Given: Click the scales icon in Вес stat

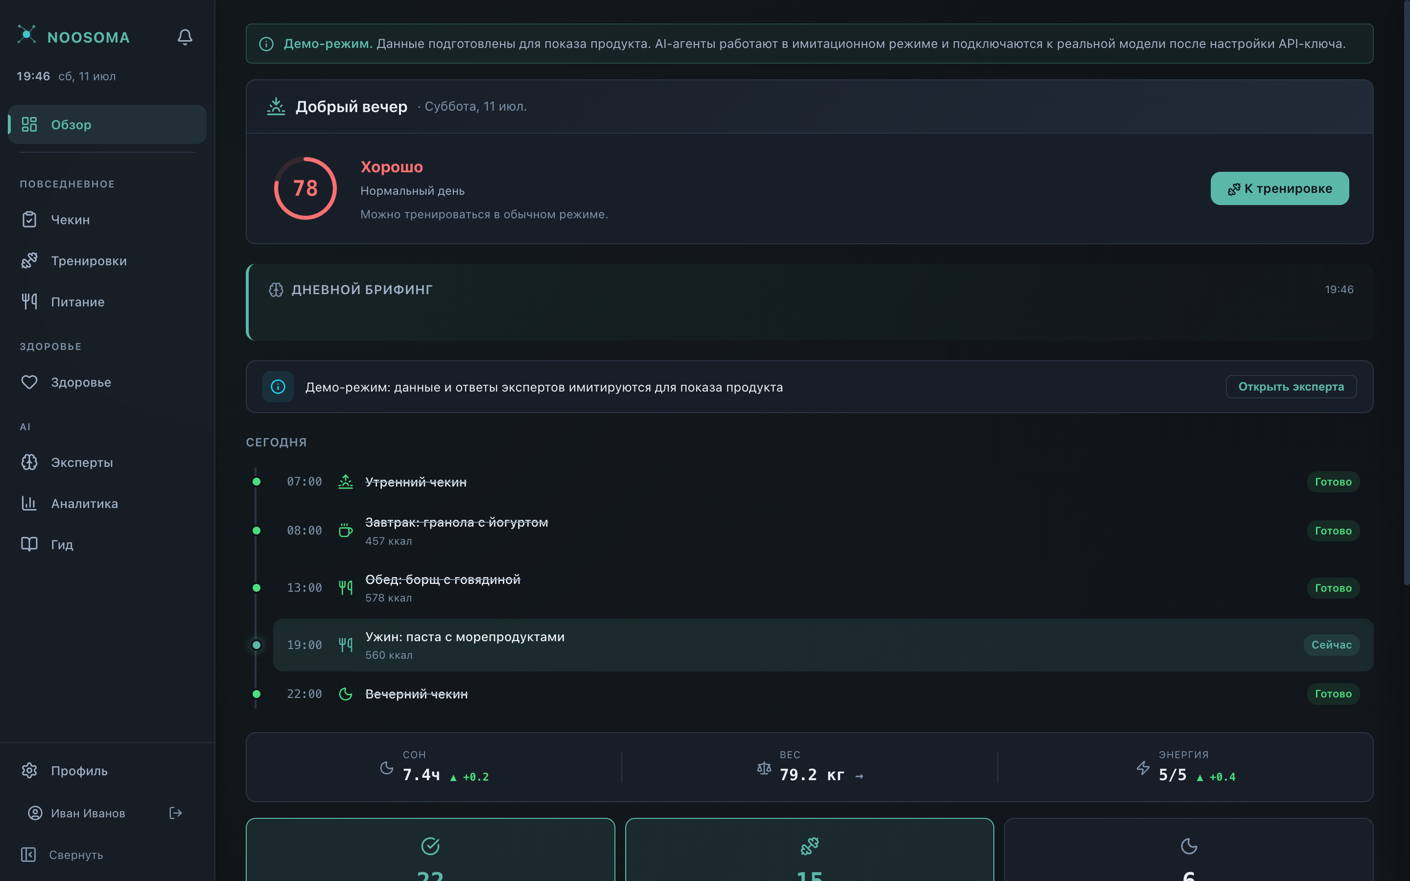Looking at the screenshot, I should click(764, 768).
